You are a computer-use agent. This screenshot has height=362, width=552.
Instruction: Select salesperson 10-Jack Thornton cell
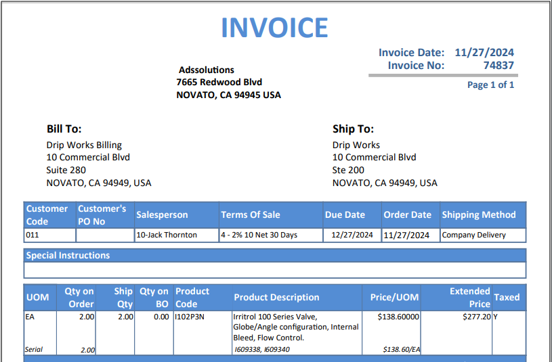pos(176,235)
